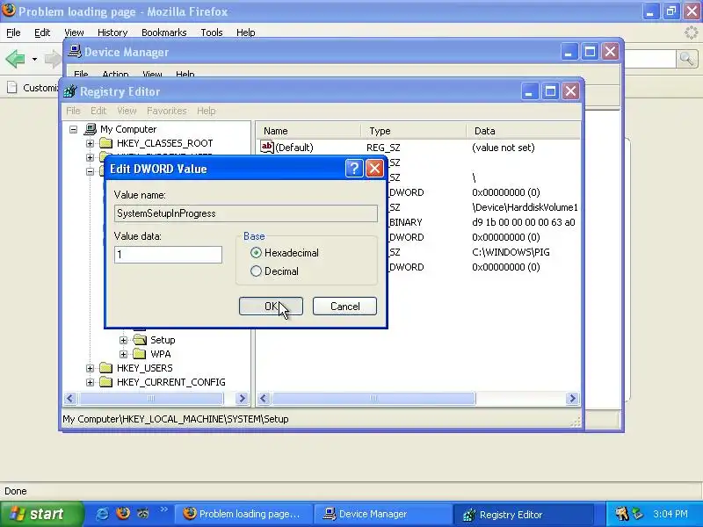Click the right arrow of the tree pane scrollbar
703x527 pixels.
(x=242, y=399)
